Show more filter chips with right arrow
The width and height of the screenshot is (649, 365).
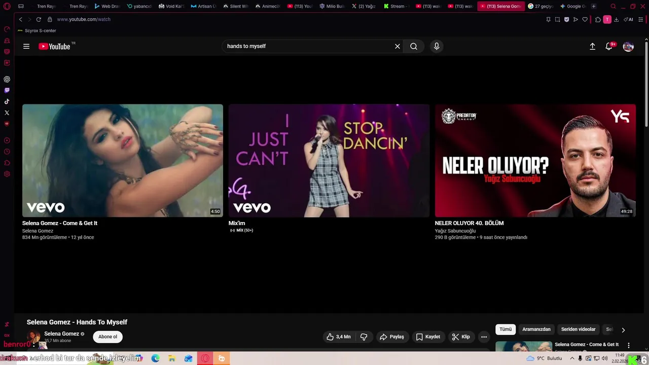(623, 330)
